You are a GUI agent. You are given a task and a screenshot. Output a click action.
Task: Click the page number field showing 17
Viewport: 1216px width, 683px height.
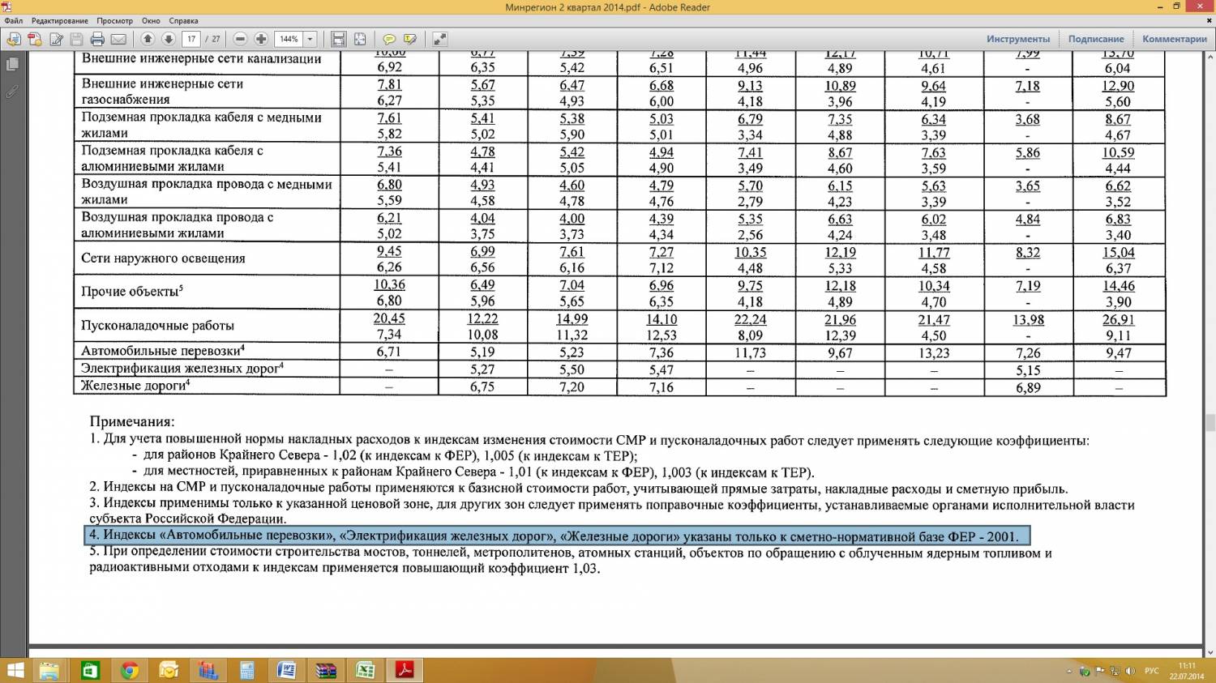[x=191, y=39]
